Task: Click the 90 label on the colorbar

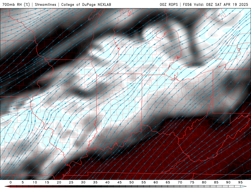Action: tap(228, 182)
